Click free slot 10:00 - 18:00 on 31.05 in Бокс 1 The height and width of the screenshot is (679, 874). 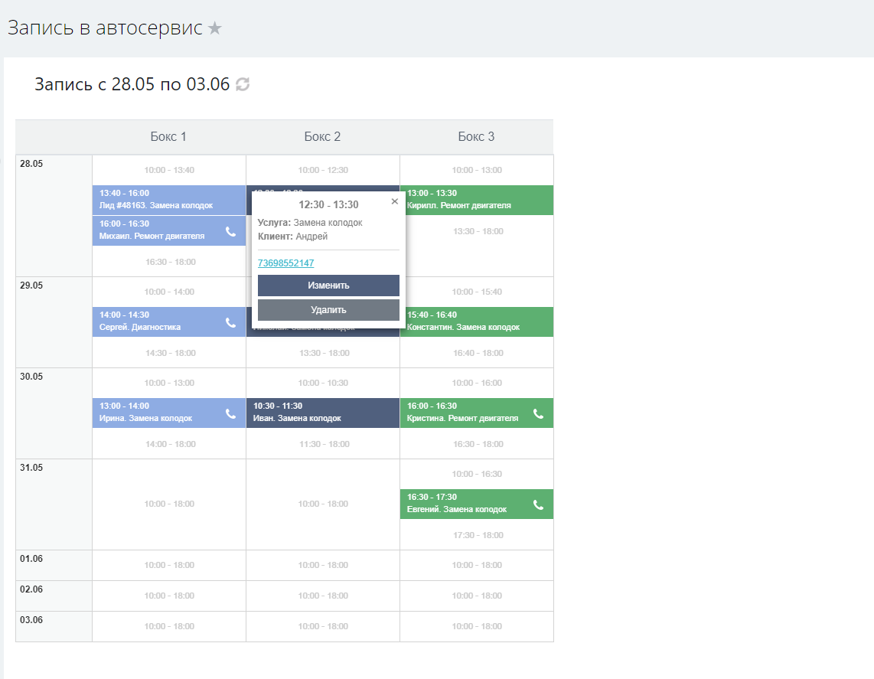tap(168, 504)
